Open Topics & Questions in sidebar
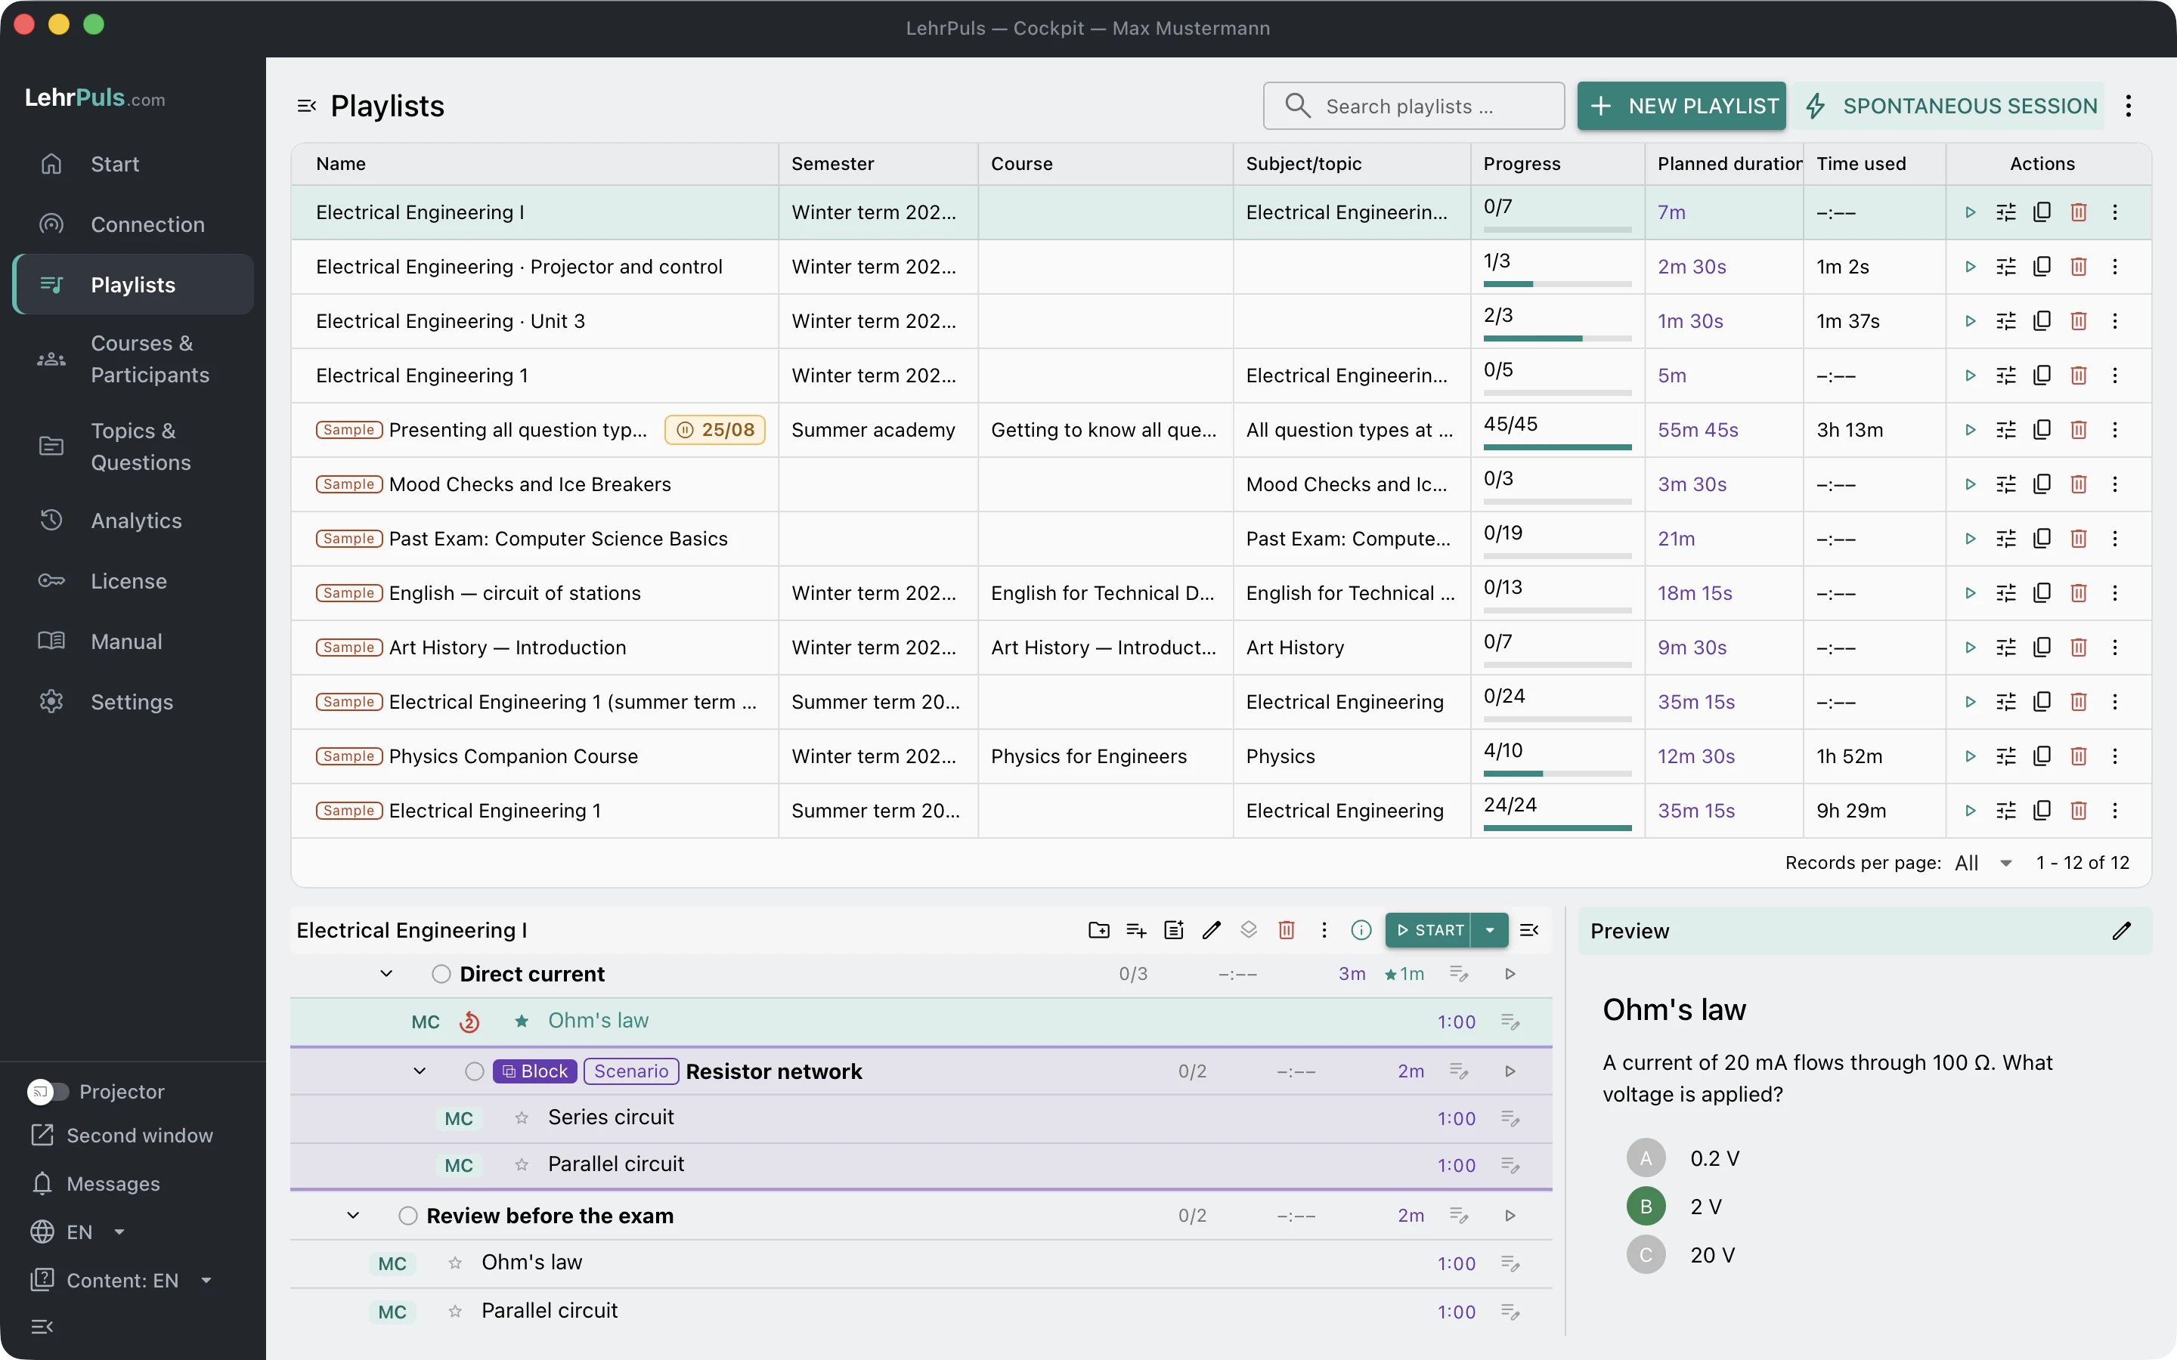 coord(133,446)
